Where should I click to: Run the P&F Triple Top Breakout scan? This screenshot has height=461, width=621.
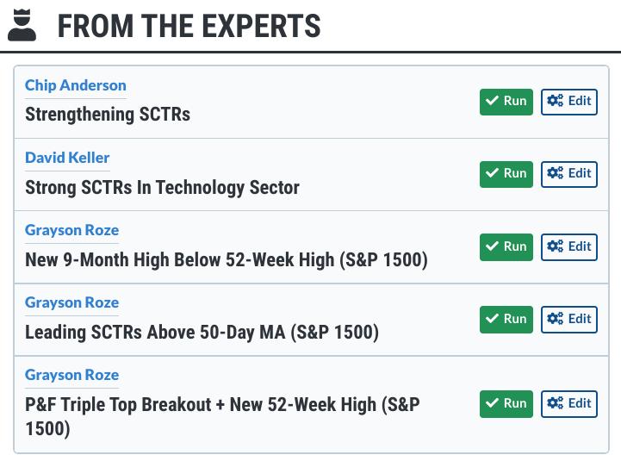pyautogui.click(x=506, y=404)
